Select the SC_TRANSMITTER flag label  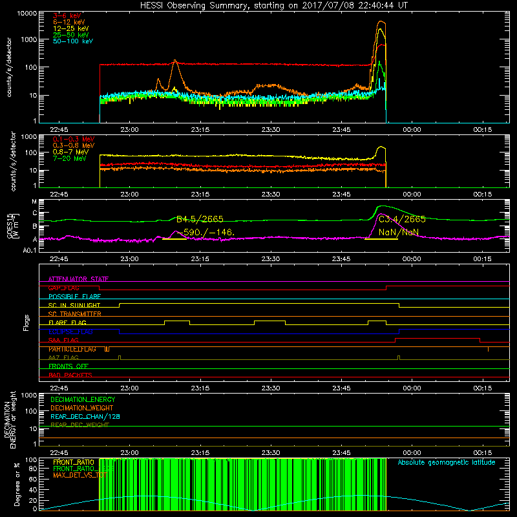[75, 314]
